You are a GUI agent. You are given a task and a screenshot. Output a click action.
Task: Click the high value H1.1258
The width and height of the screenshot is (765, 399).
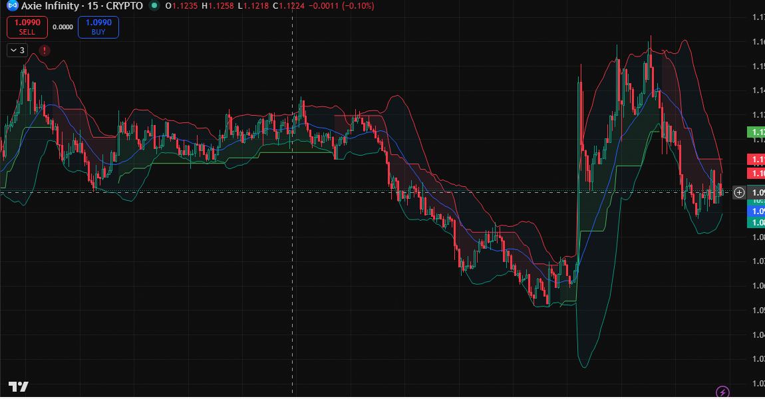[x=218, y=6]
